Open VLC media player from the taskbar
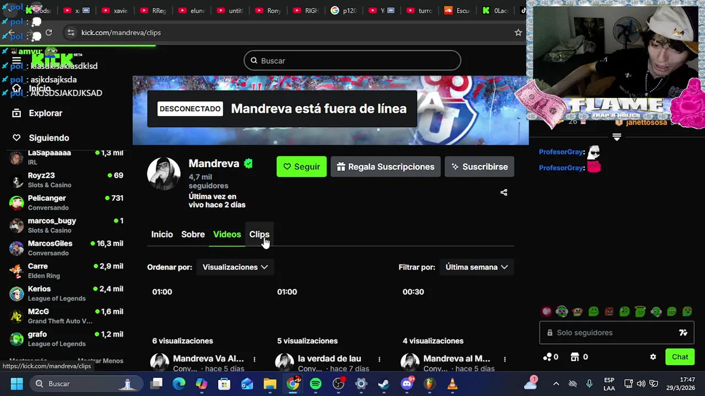 click(x=452, y=383)
